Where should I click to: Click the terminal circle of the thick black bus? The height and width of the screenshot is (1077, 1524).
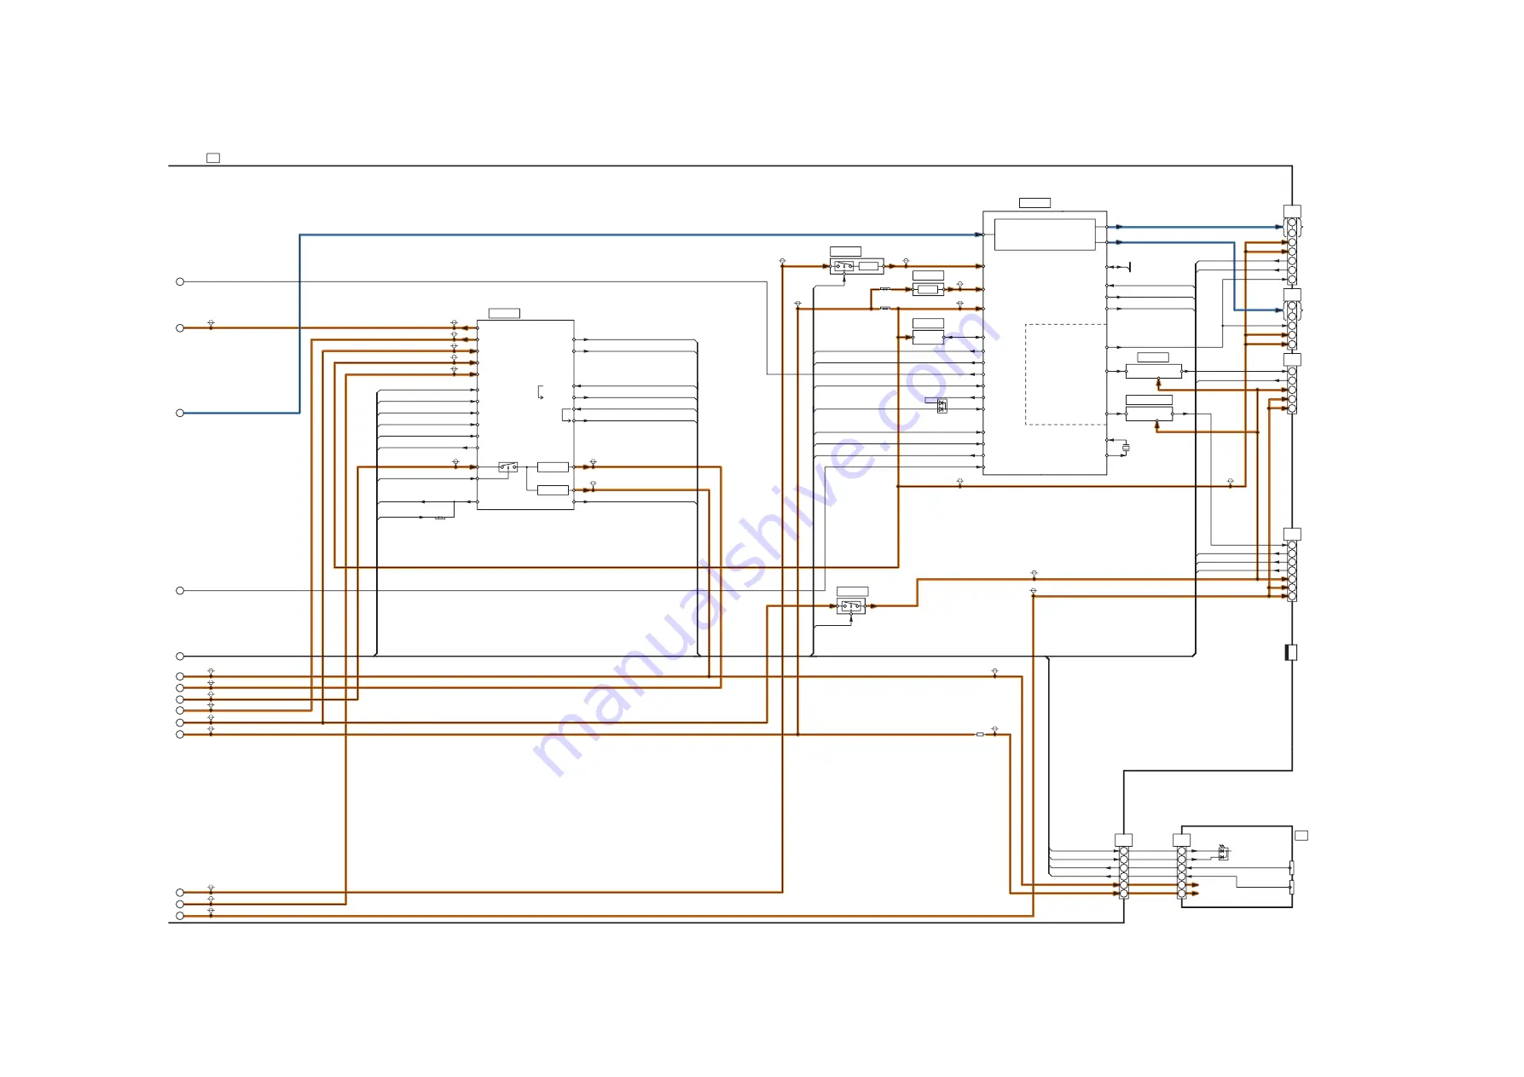coord(180,656)
